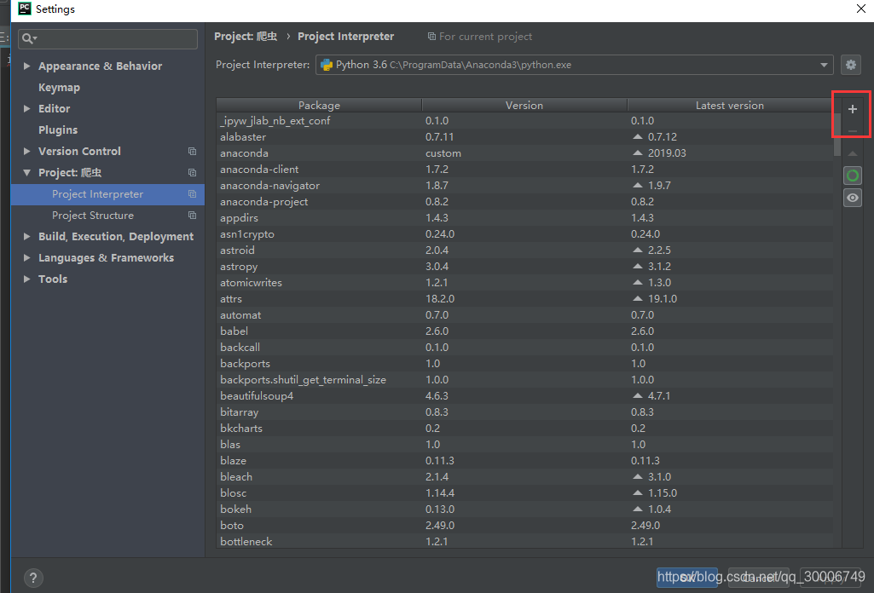Click the Project: 爬虫 breadcrumb

click(x=246, y=36)
